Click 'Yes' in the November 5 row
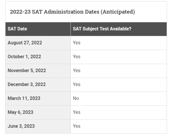Viewport: 178px width, 137px height. click(x=77, y=71)
